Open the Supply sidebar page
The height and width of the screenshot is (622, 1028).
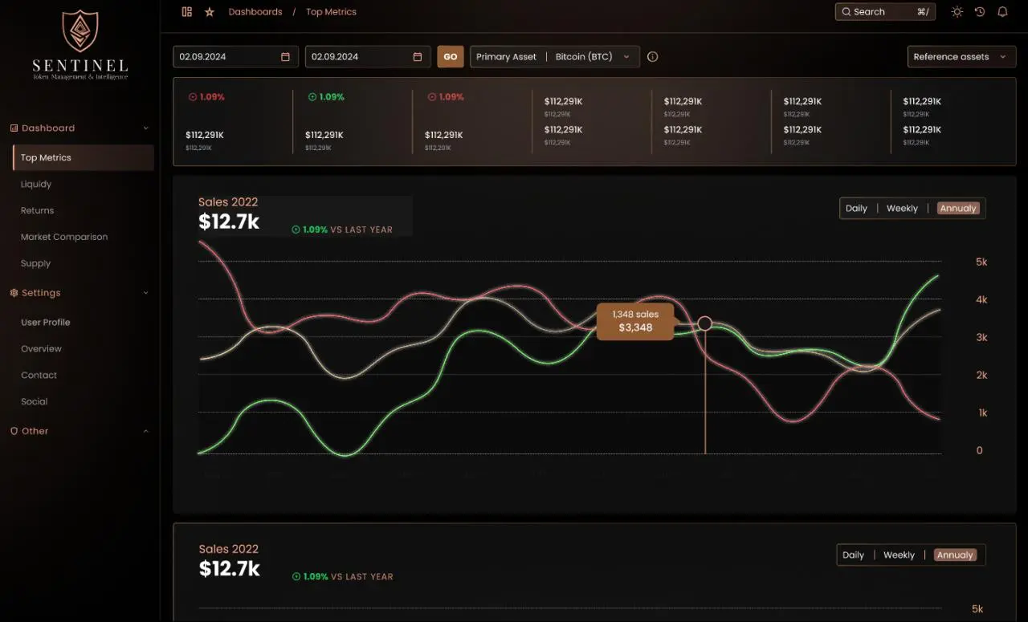[35, 264]
